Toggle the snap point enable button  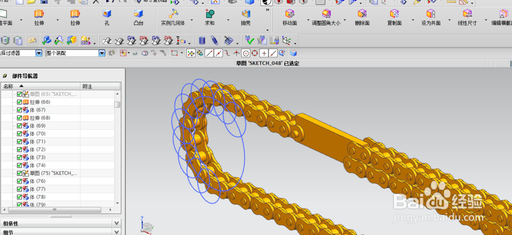(x=191, y=53)
